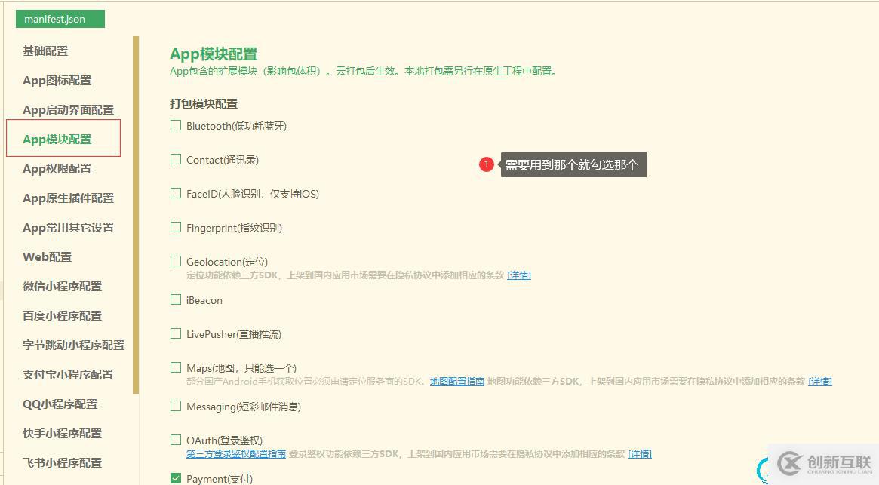
Task: Click the Fingerprint(指纹识别) label text
Action: 235,228
